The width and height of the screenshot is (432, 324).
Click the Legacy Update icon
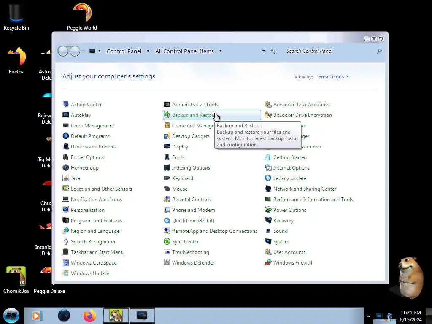[268, 178]
